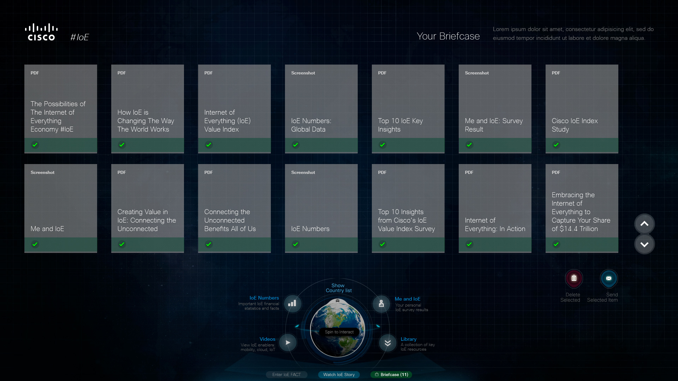Spin the globe to interact
Image resolution: width=678 pixels, height=381 pixels.
click(338, 328)
